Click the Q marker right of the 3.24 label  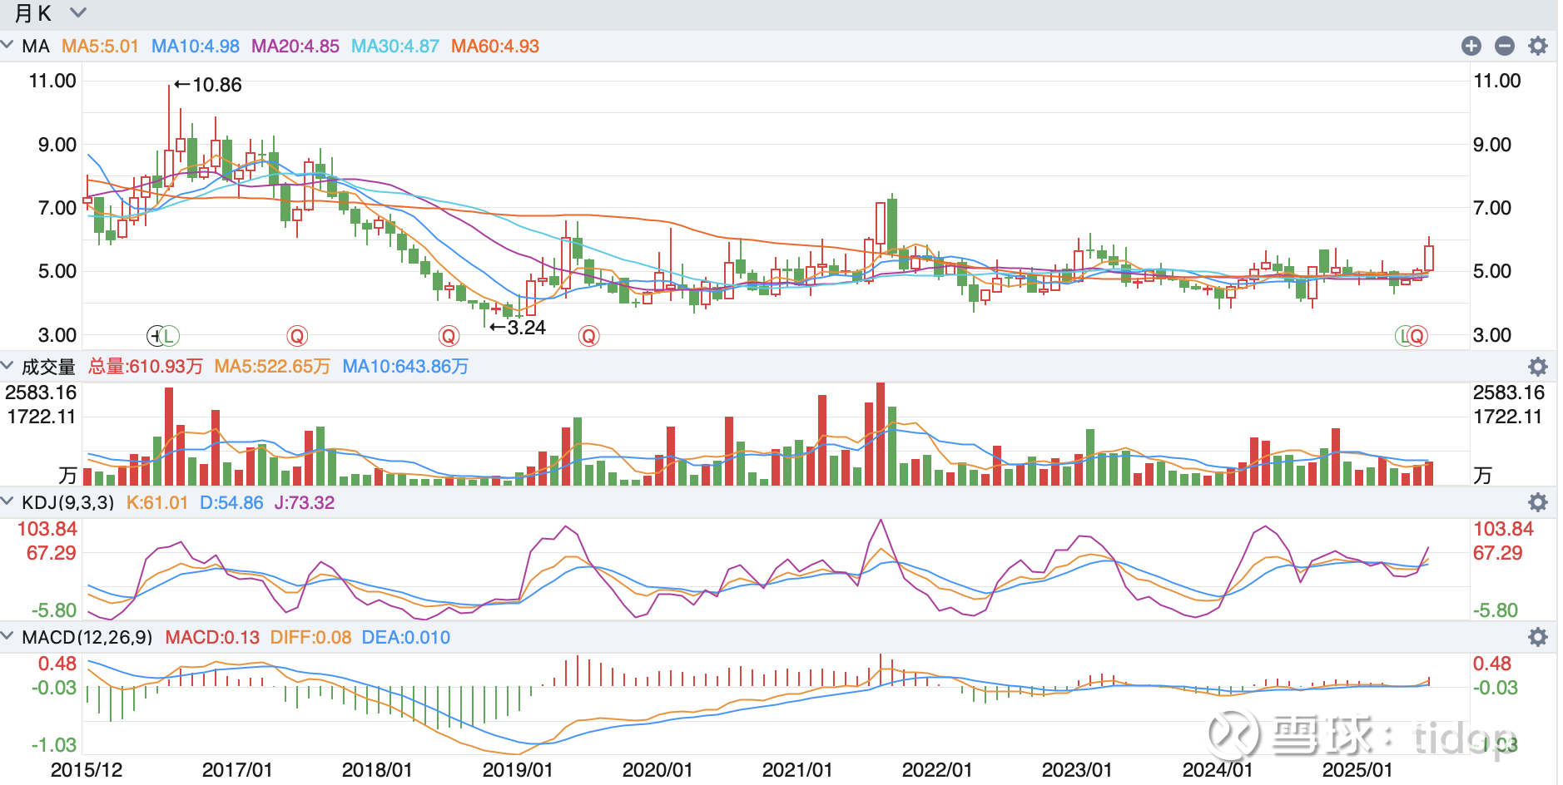point(589,336)
